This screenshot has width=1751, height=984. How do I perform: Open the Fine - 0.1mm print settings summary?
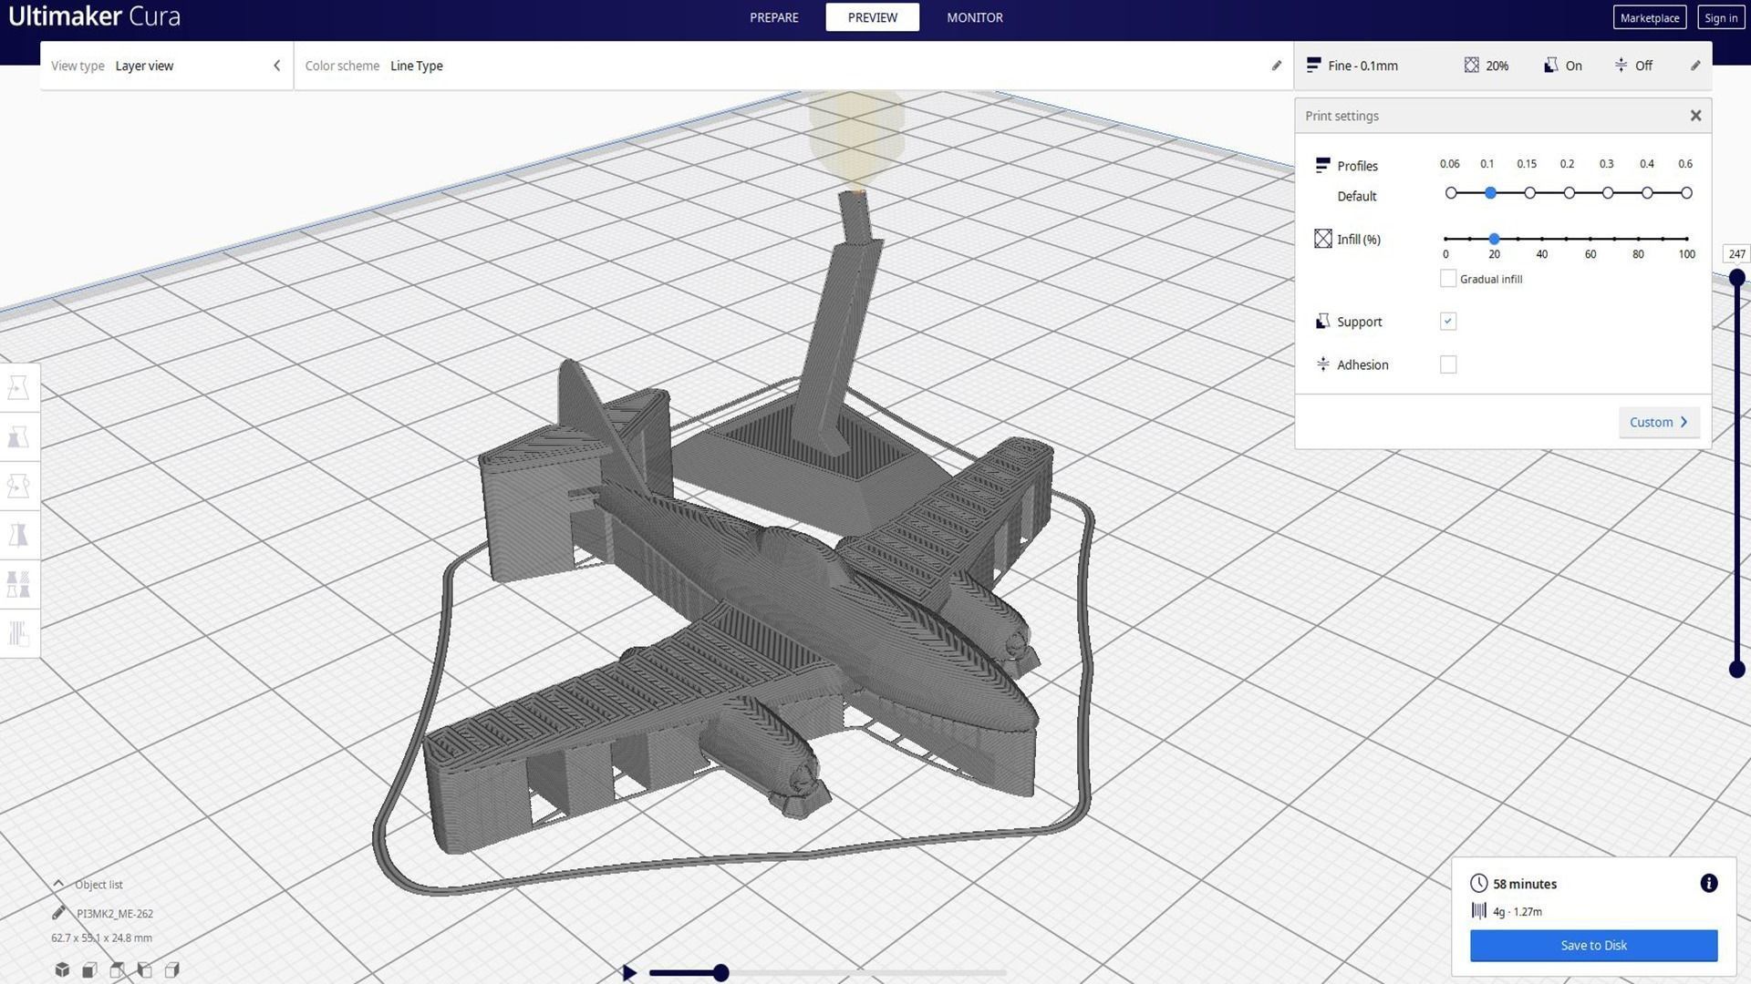point(1502,66)
